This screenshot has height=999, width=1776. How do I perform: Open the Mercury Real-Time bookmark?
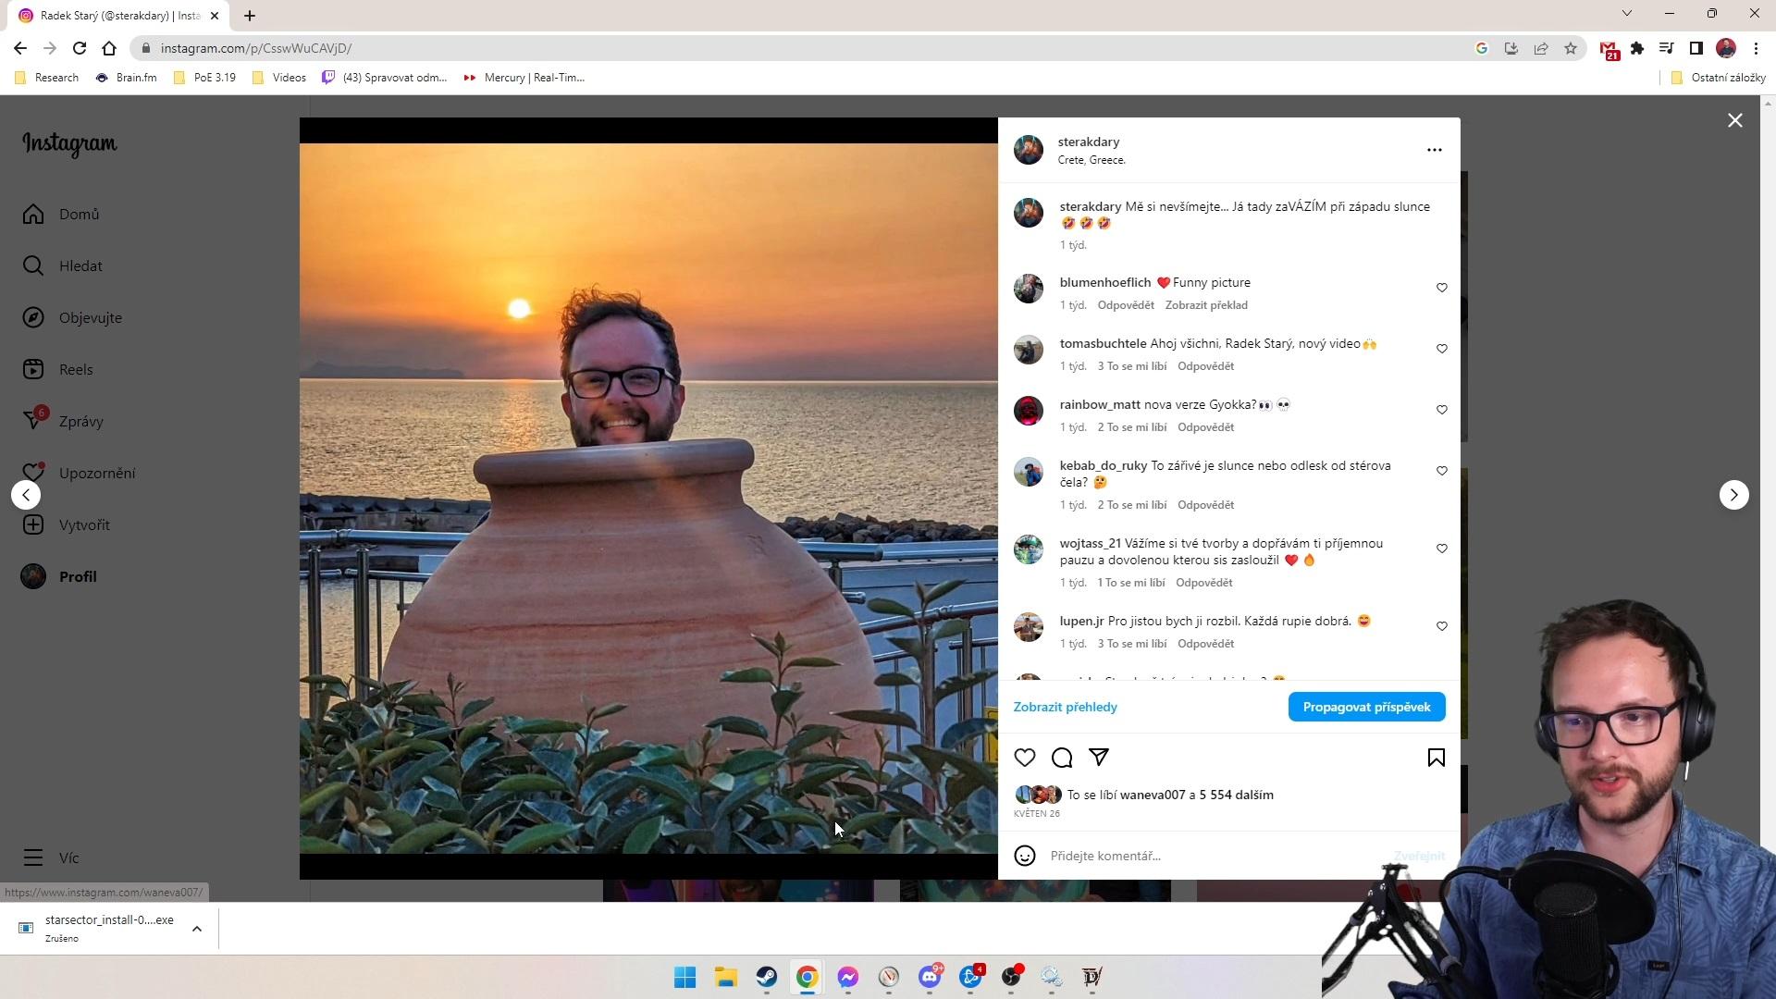524,78
